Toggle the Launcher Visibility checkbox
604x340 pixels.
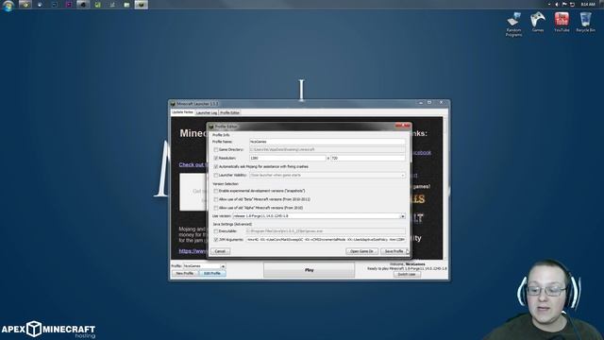[x=216, y=175]
